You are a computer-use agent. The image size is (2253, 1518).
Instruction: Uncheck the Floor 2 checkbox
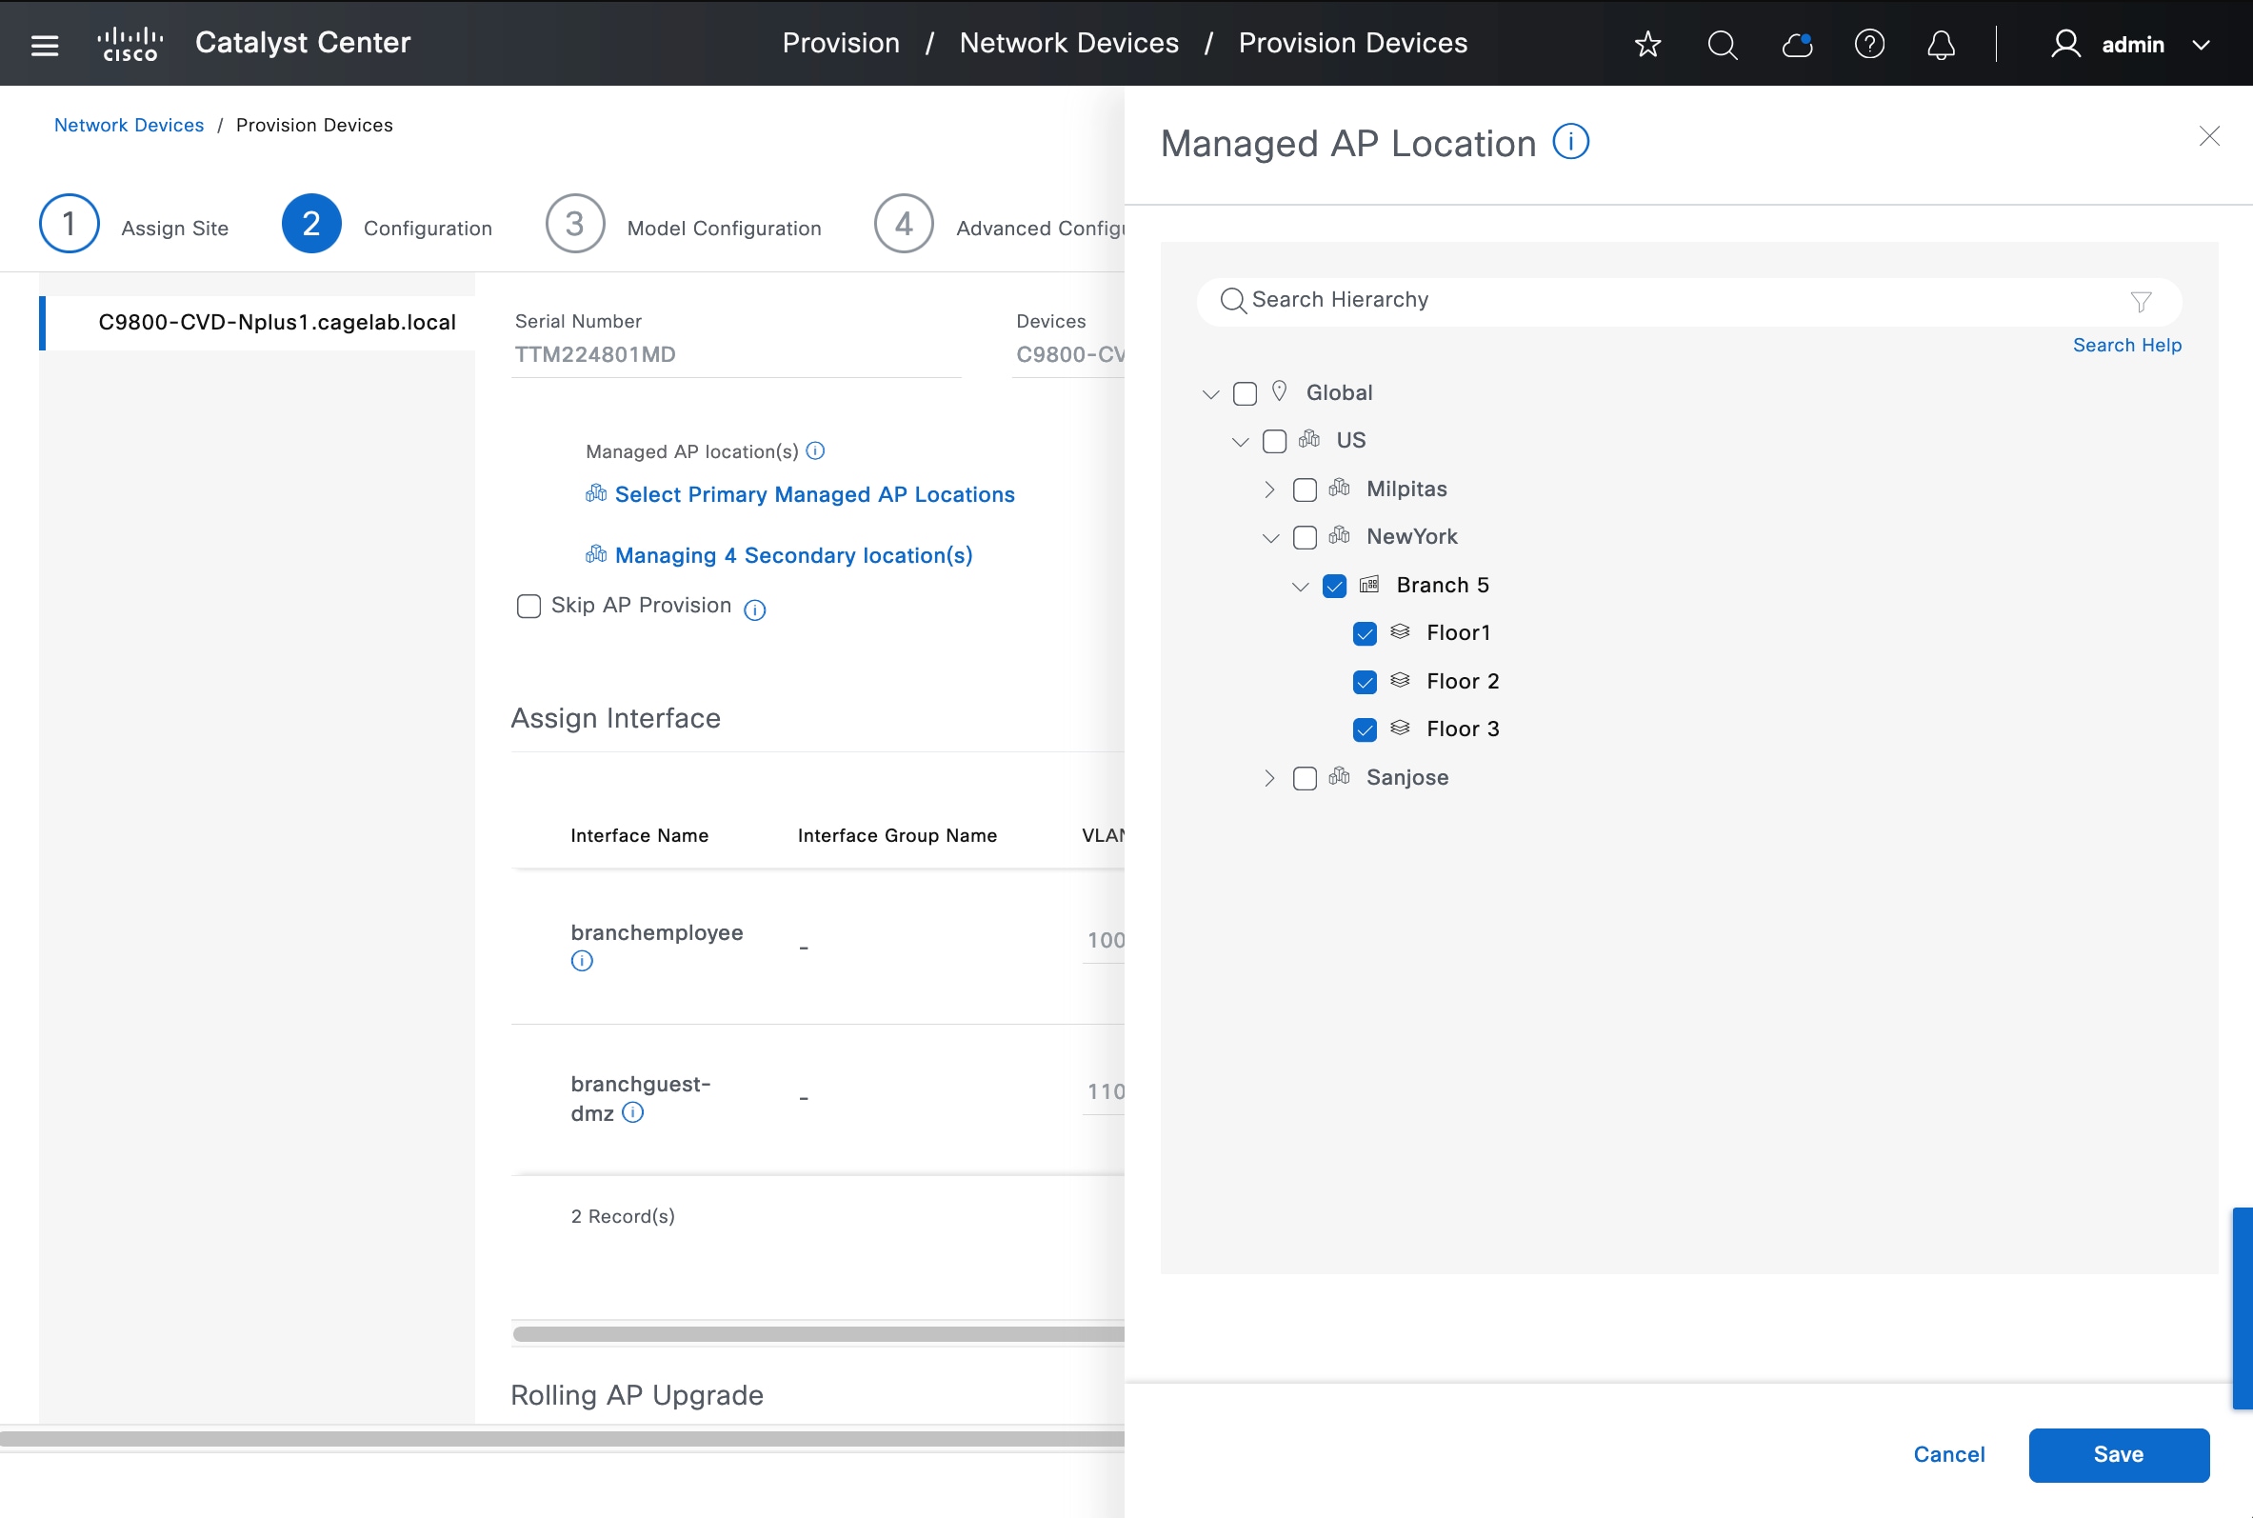click(x=1364, y=682)
